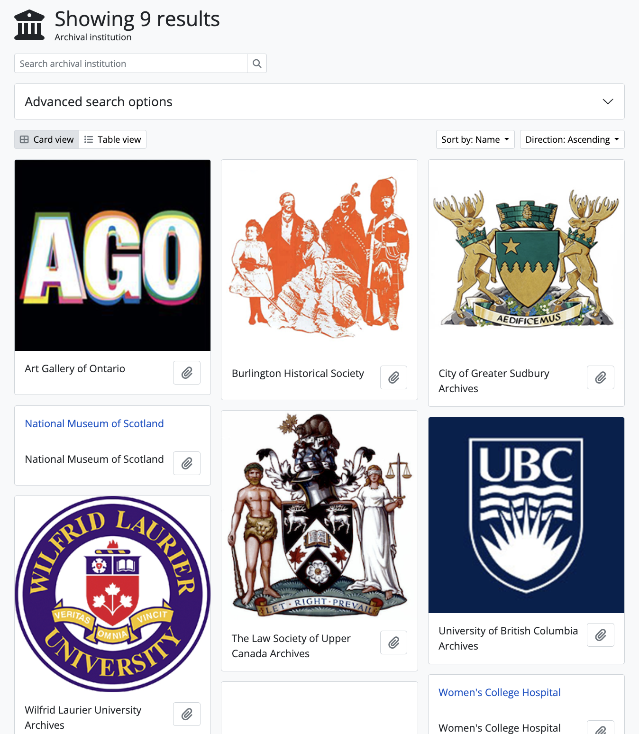The image size is (639, 734).
Task: Open the Sort by: Name dropdown
Action: (x=475, y=139)
